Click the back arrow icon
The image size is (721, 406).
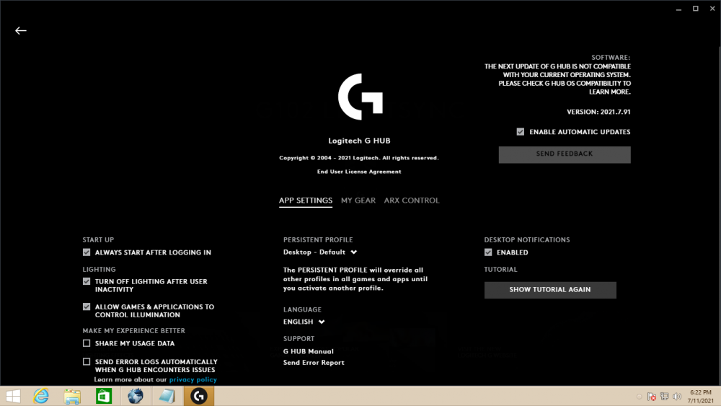point(21,30)
